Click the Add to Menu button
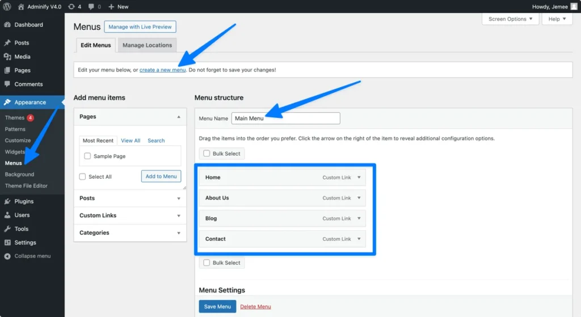 click(x=161, y=176)
